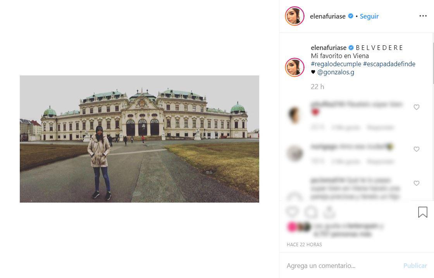Like the first comment with its heart

click(416, 107)
